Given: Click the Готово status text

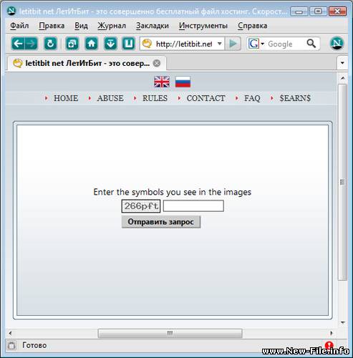Looking at the screenshot, I should click(x=34, y=345).
